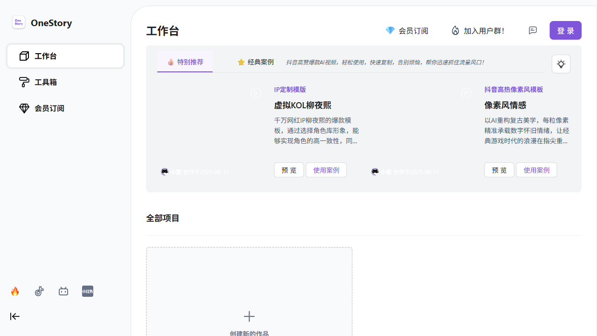Viewport: 597px width, 336px height.
Task: Open the flame icon in sidebar footer
Action: click(x=15, y=292)
